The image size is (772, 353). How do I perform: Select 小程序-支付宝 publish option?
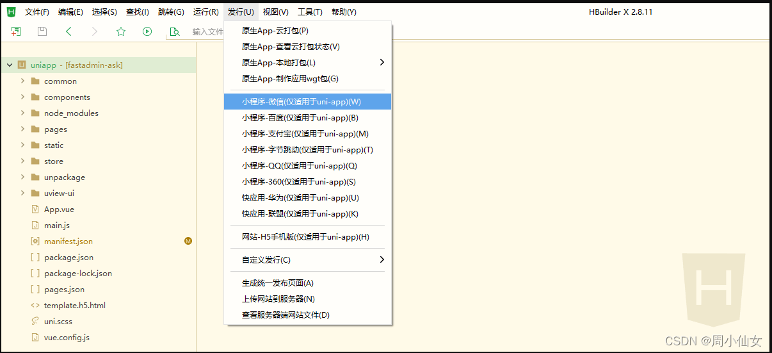(307, 134)
